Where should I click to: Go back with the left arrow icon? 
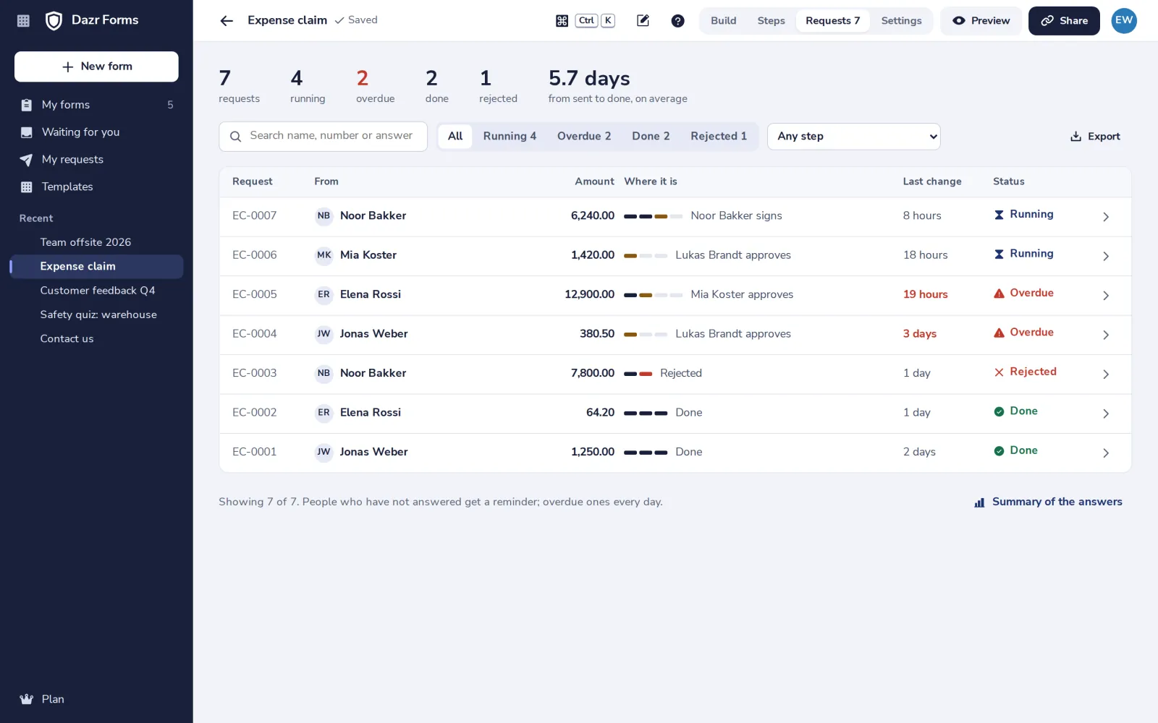227,21
